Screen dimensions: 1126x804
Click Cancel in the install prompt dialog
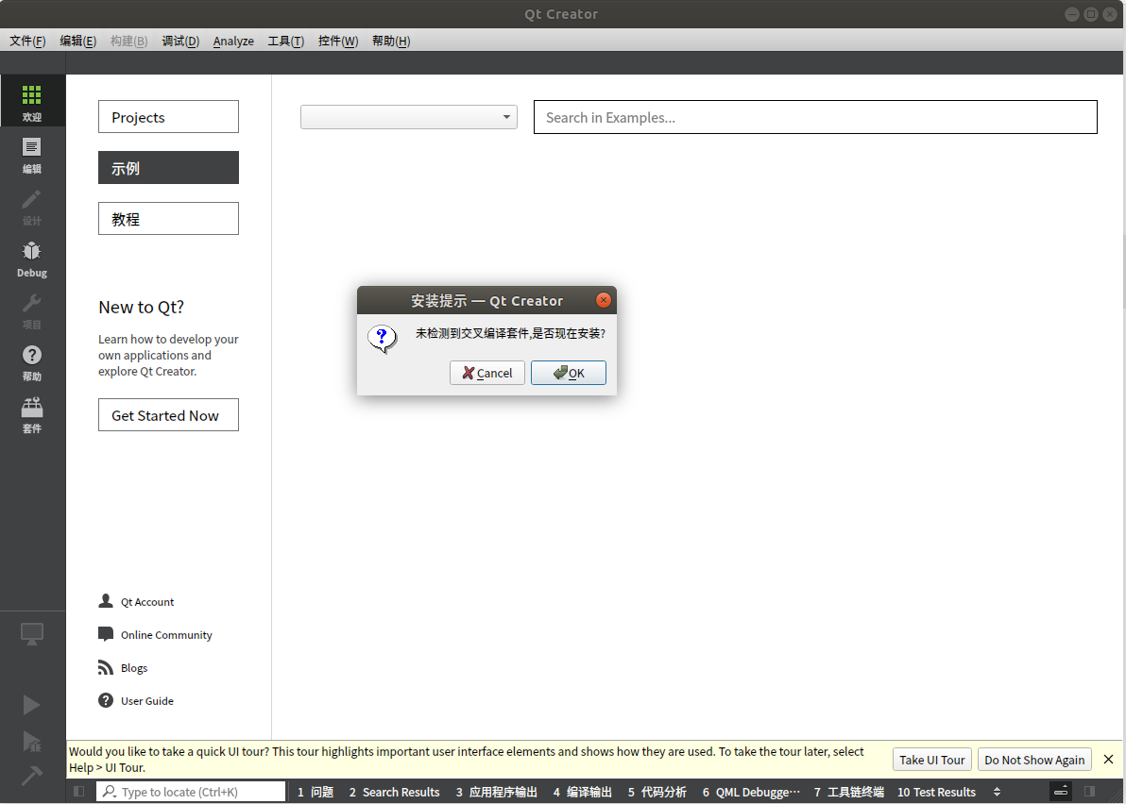[x=487, y=373]
